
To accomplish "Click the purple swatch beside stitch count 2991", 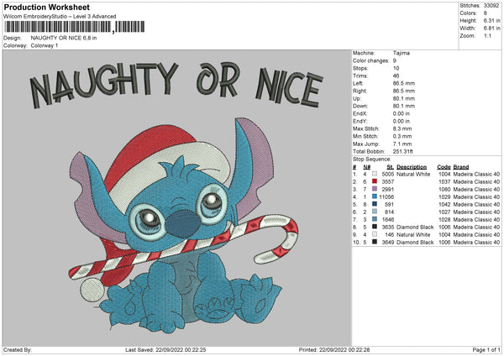I will coord(375,189).
